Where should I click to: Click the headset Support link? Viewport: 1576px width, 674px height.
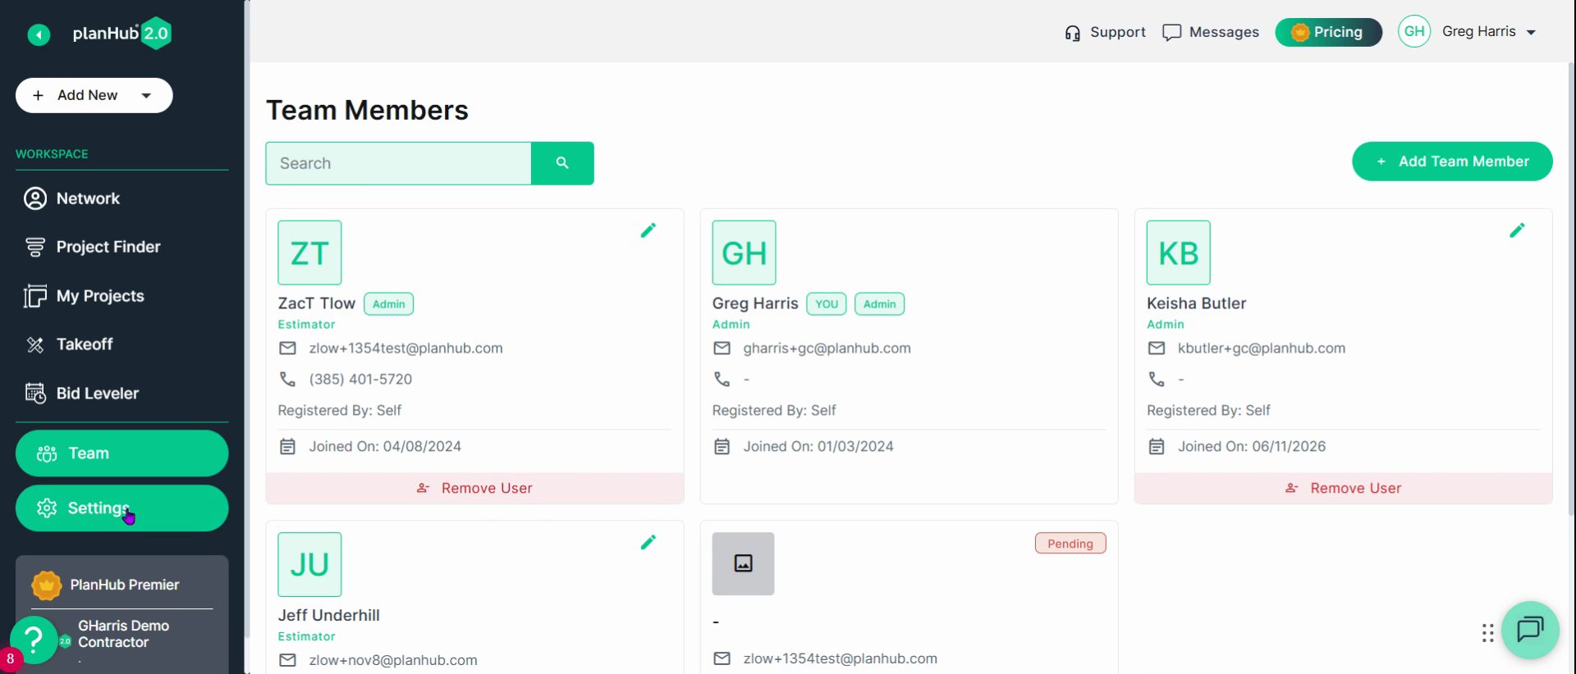point(1105,32)
